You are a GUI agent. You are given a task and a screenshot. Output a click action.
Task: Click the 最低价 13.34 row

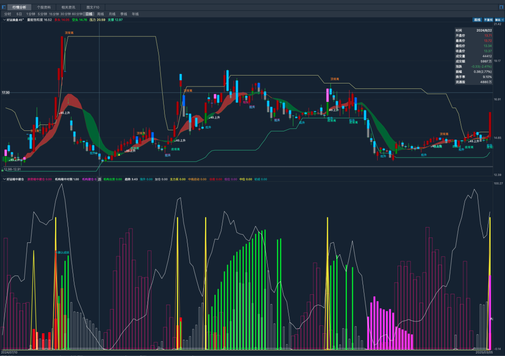tap(473, 46)
